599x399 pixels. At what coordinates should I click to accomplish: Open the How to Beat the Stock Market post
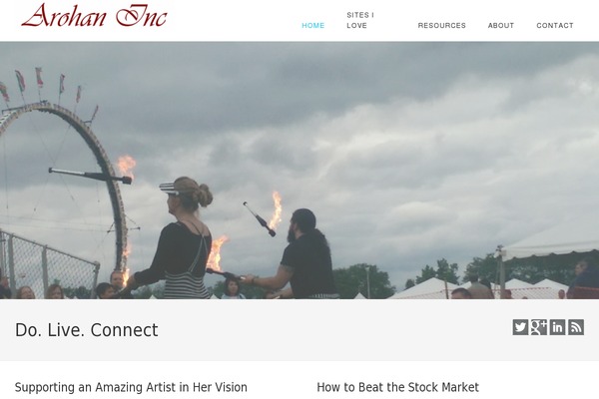(397, 387)
